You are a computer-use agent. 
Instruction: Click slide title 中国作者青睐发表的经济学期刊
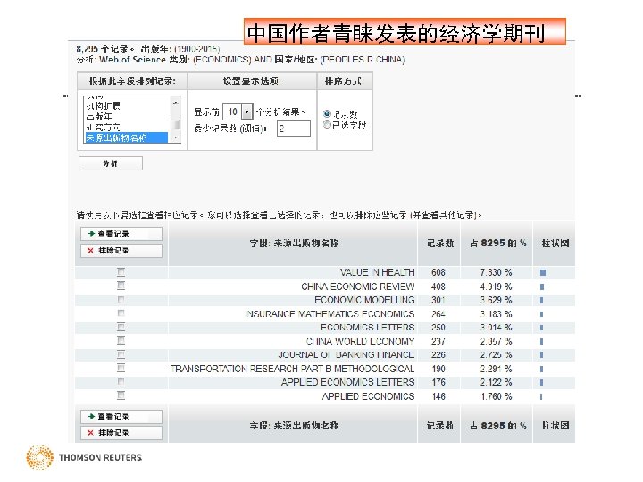tap(397, 33)
